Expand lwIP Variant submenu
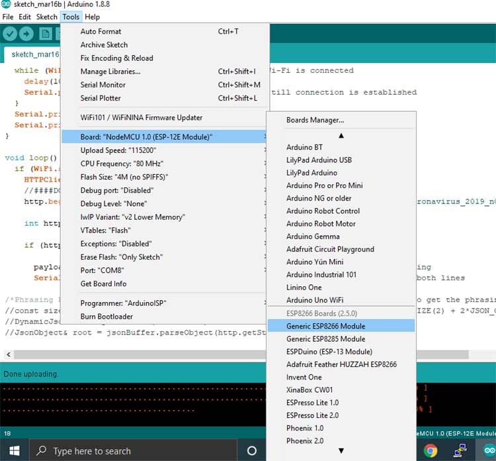The width and height of the screenshot is (496, 461). [x=164, y=217]
